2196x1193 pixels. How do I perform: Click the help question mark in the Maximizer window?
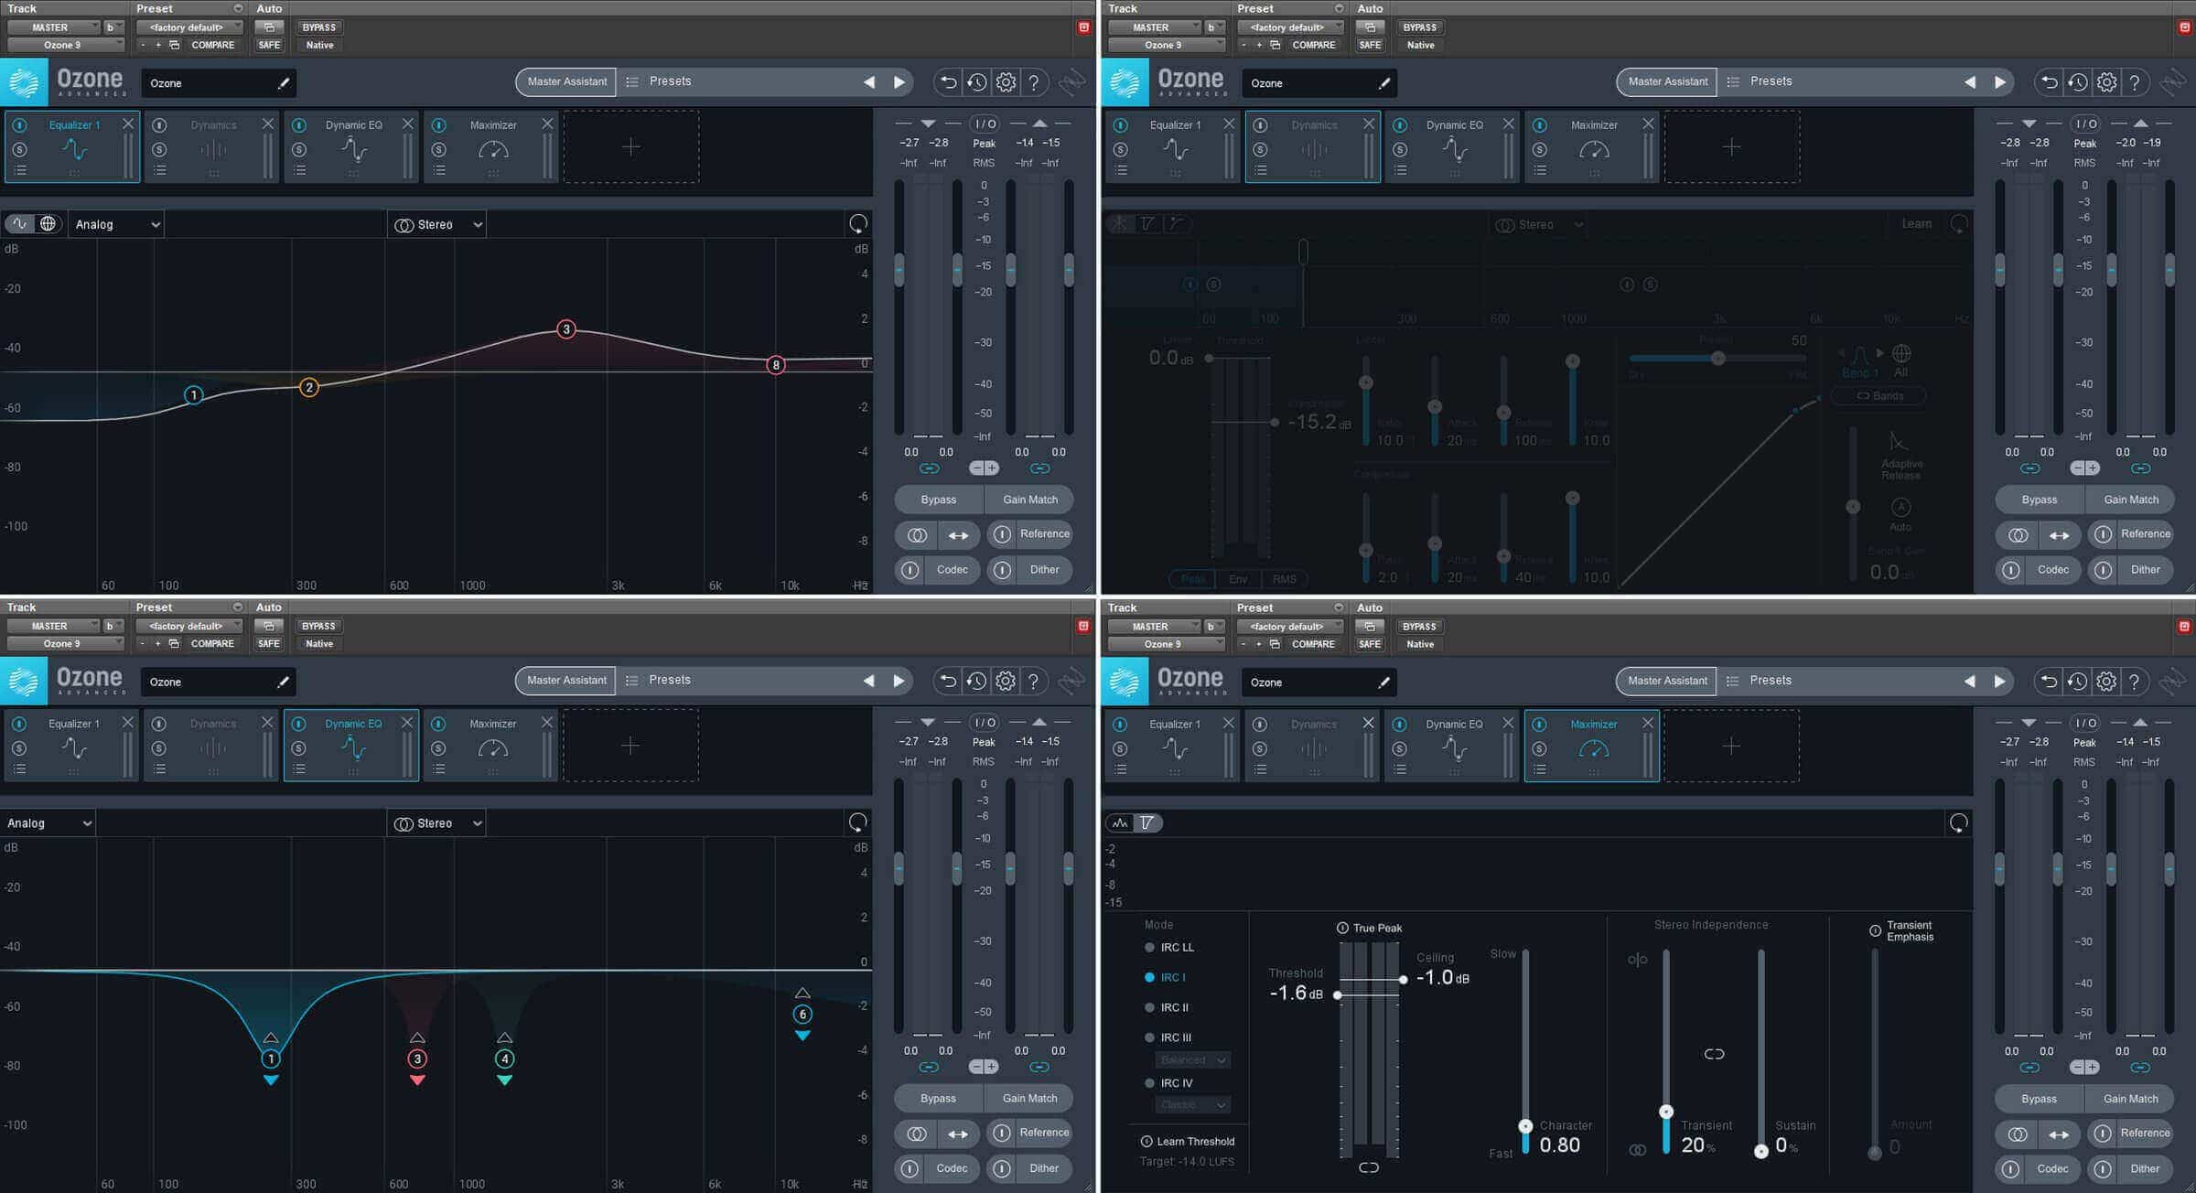[x=2134, y=682]
